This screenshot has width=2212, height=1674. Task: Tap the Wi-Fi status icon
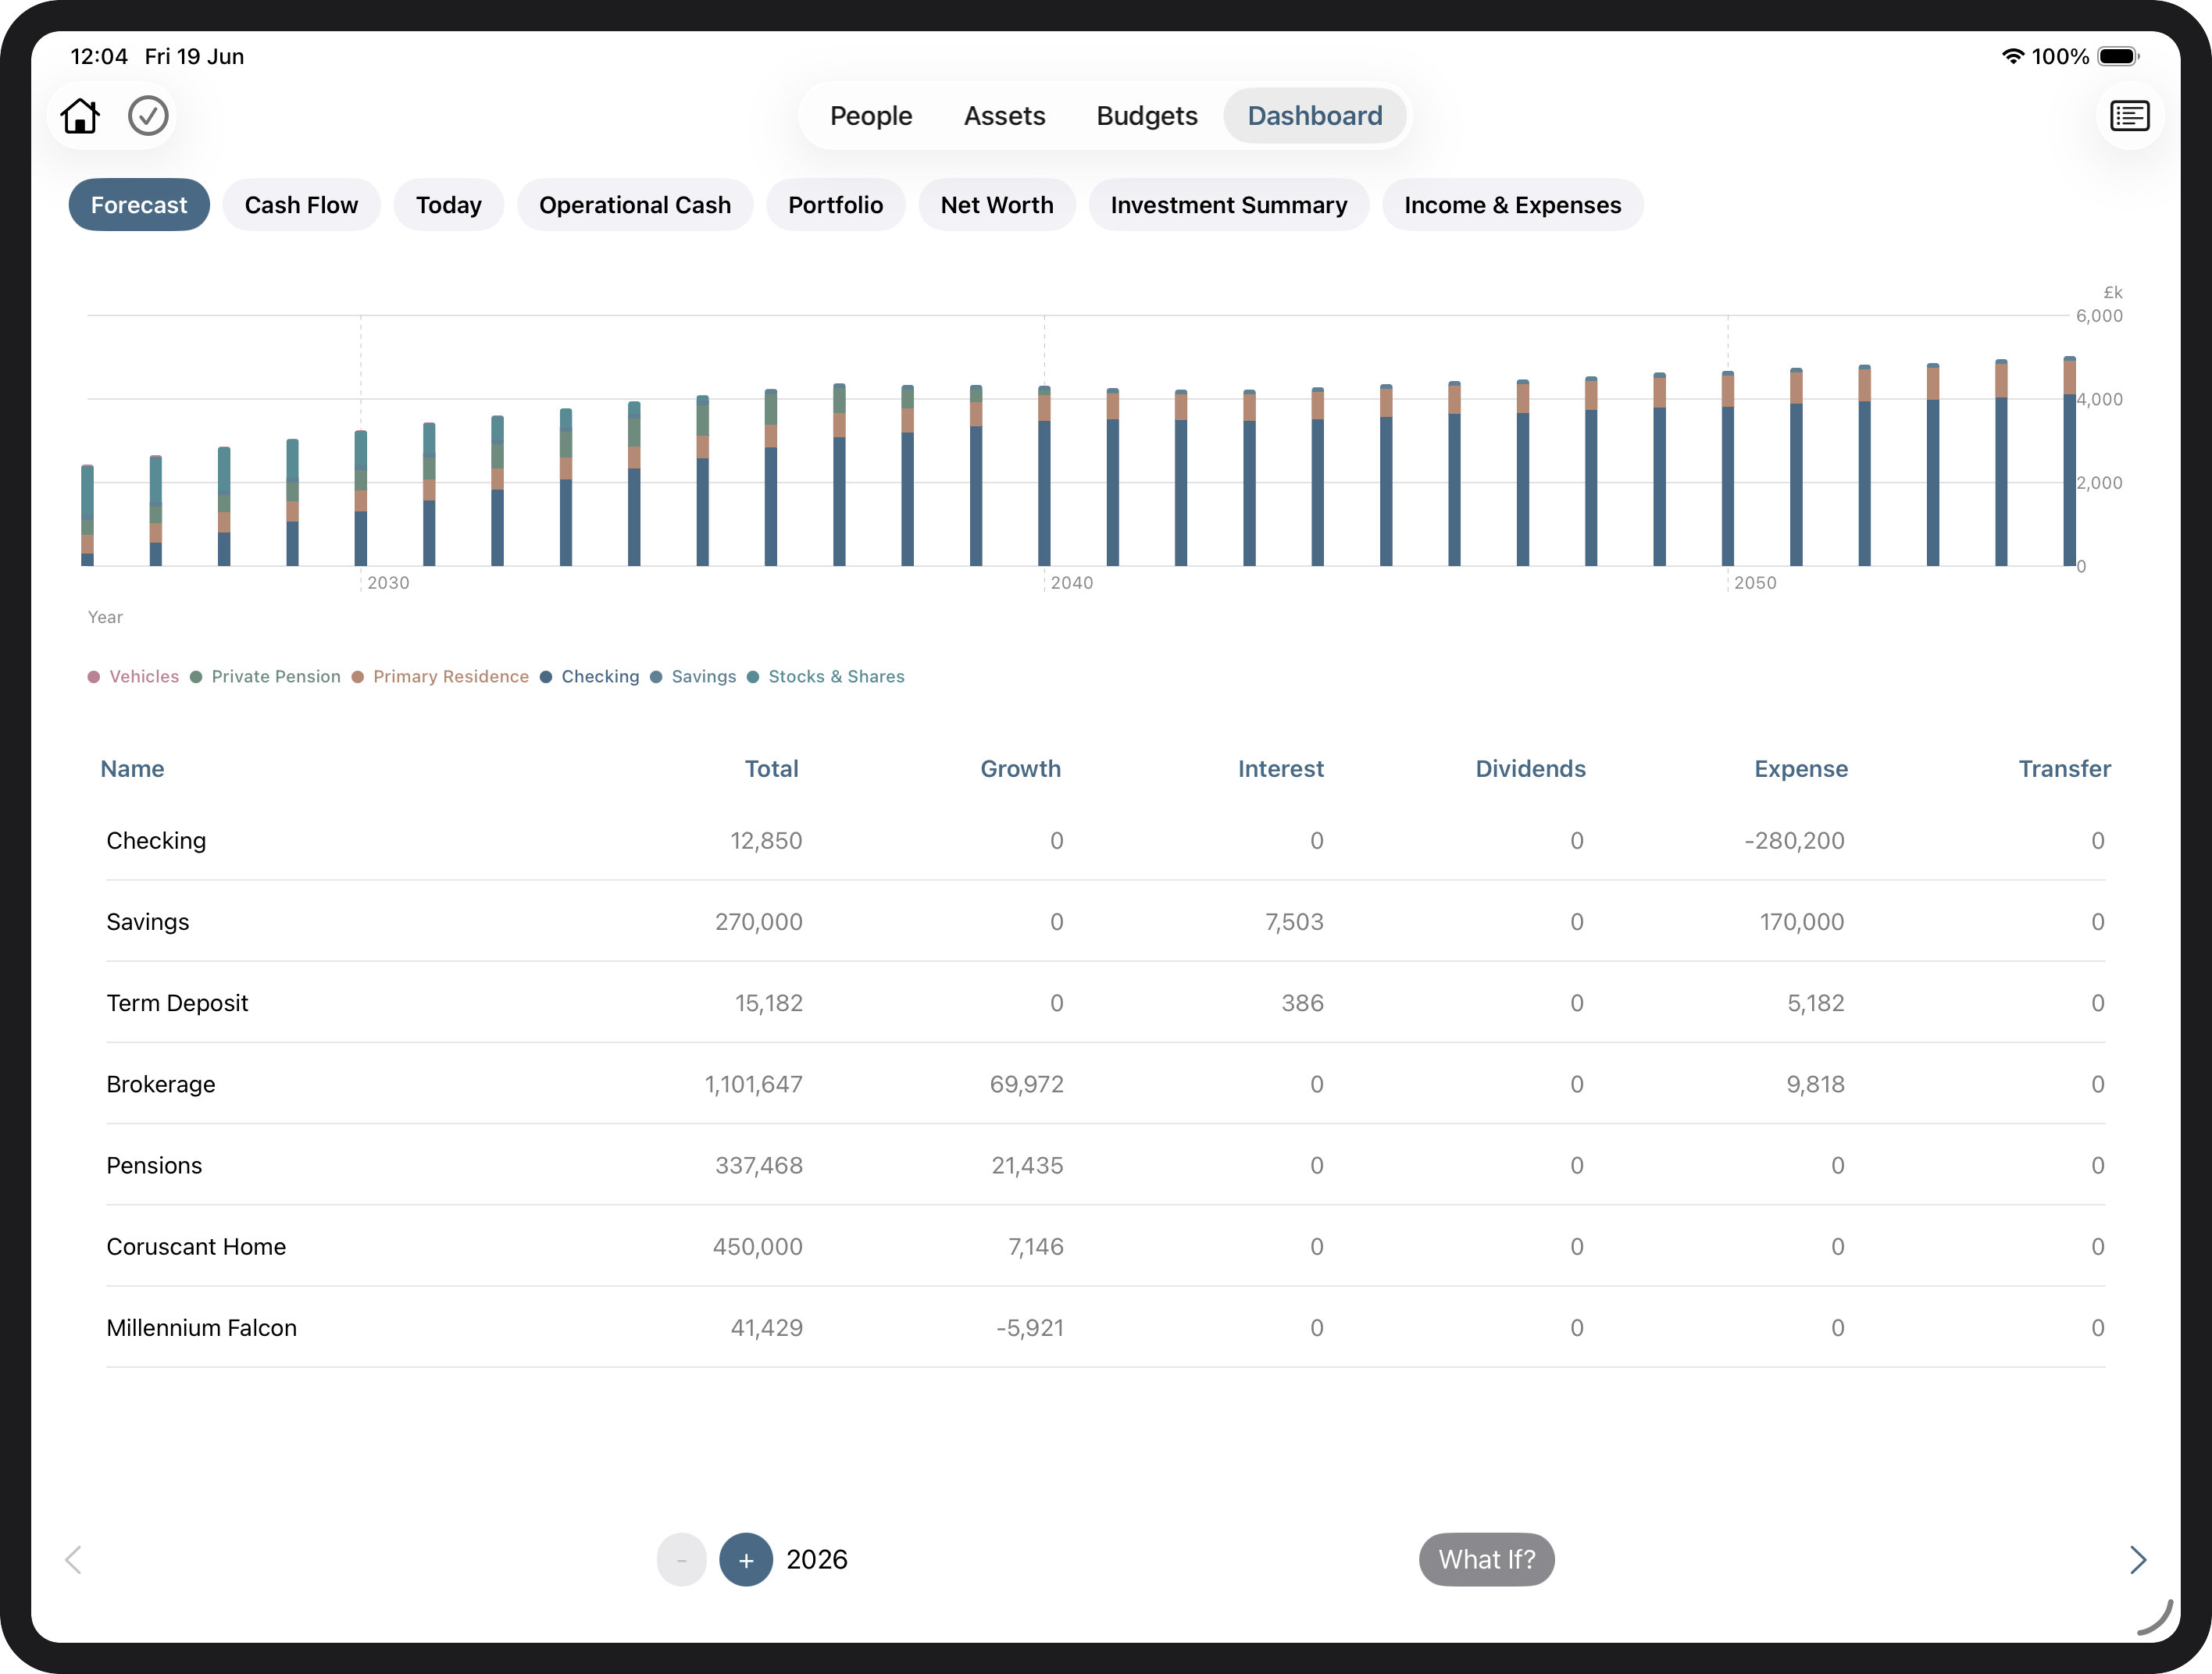[x=2013, y=56]
